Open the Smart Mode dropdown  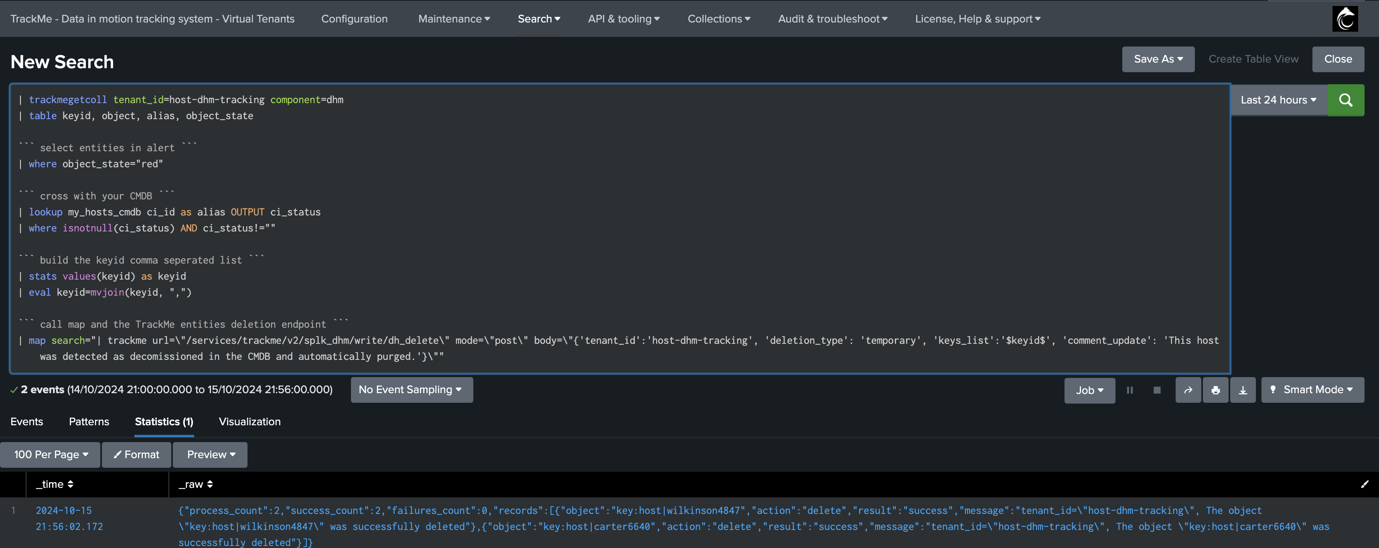coord(1312,390)
